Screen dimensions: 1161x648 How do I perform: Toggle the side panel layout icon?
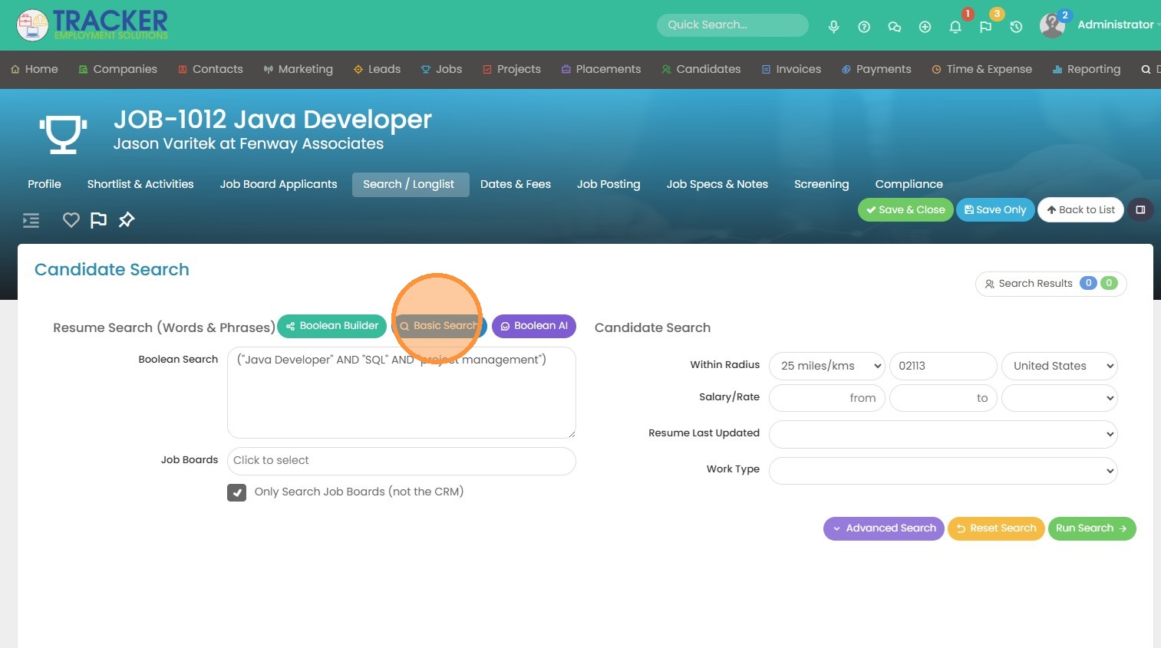(1140, 210)
